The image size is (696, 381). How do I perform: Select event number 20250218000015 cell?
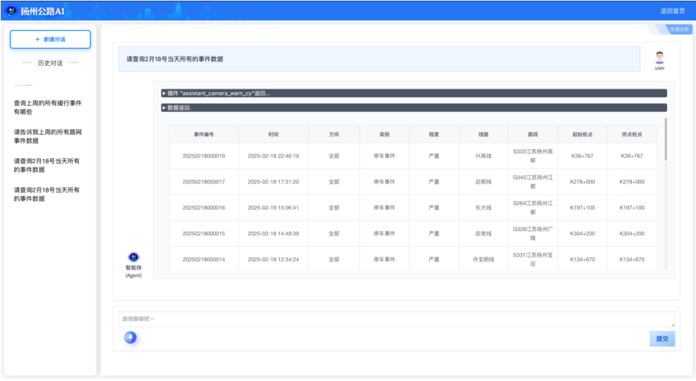pyautogui.click(x=203, y=233)
